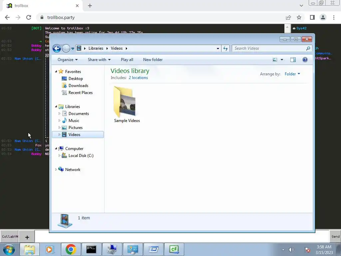The height and width of the screenshot is (256, 341).
Task: Click the Share page icon in browser
Action: pos(288,17)
